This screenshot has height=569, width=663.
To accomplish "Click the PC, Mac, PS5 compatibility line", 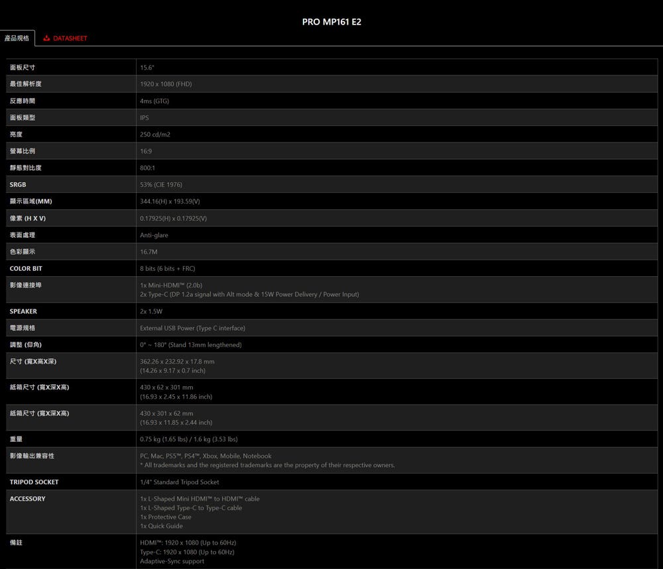I will [x=206, y=456].
